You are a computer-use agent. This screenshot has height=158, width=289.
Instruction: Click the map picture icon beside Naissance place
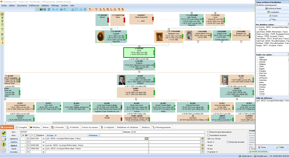click(x=147, y=138)
